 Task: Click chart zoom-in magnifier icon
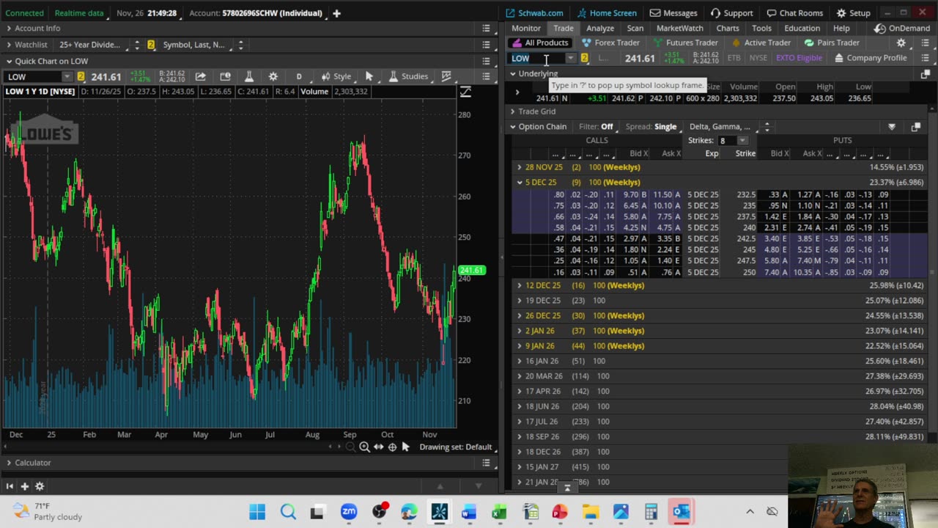click(x=364, y=447)
